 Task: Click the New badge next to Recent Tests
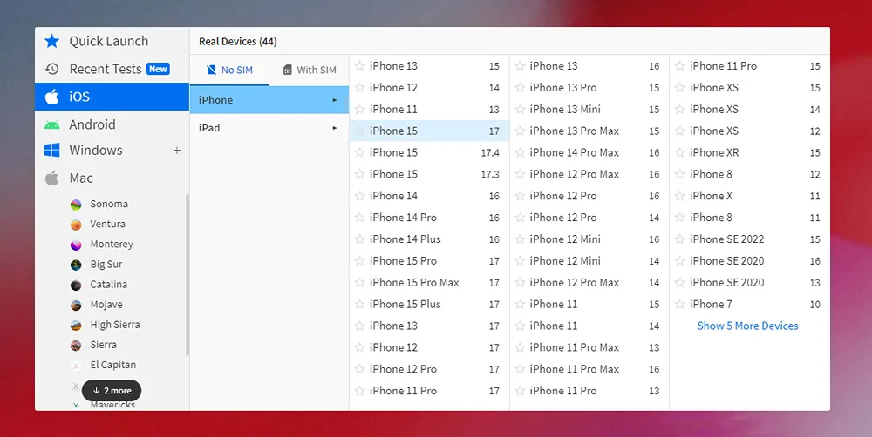coord(158,69)
